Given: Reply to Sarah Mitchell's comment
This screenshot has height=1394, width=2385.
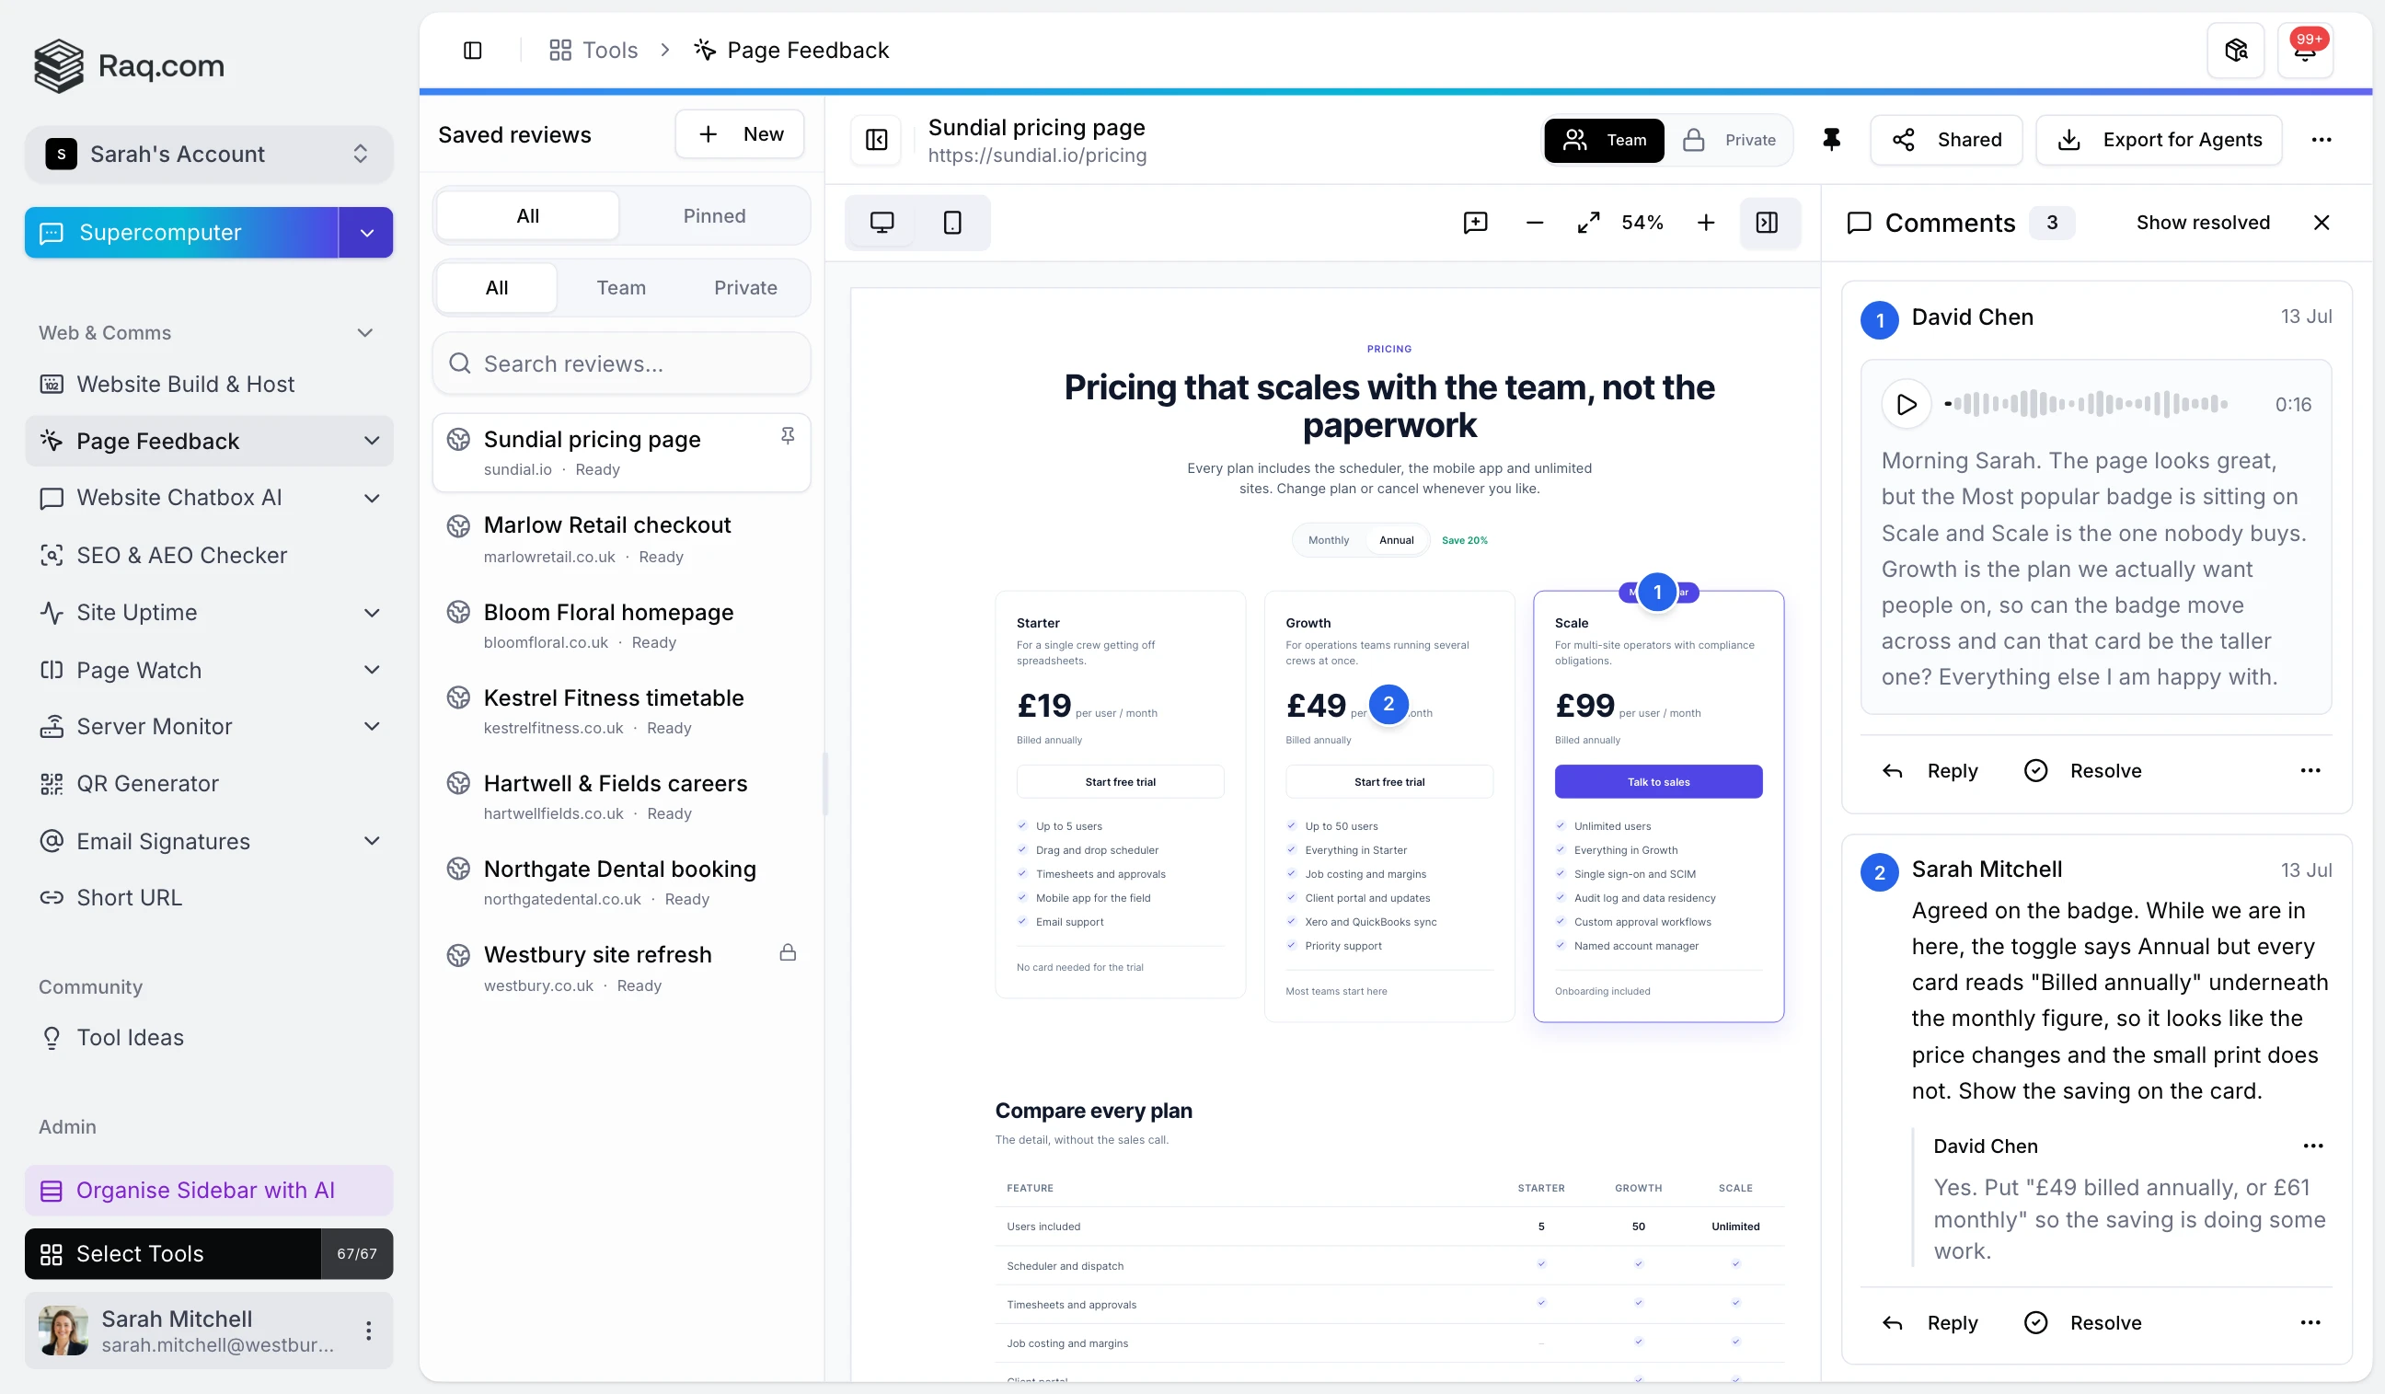Looking at the screenshot, I should click(x=1929, y=1322).
